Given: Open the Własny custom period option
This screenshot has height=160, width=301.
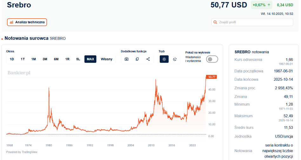Looking at the screenshot, I should tap(107, 59).
